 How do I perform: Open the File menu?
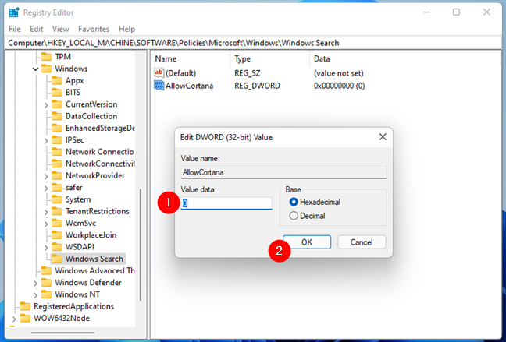[x=15, y=29]
